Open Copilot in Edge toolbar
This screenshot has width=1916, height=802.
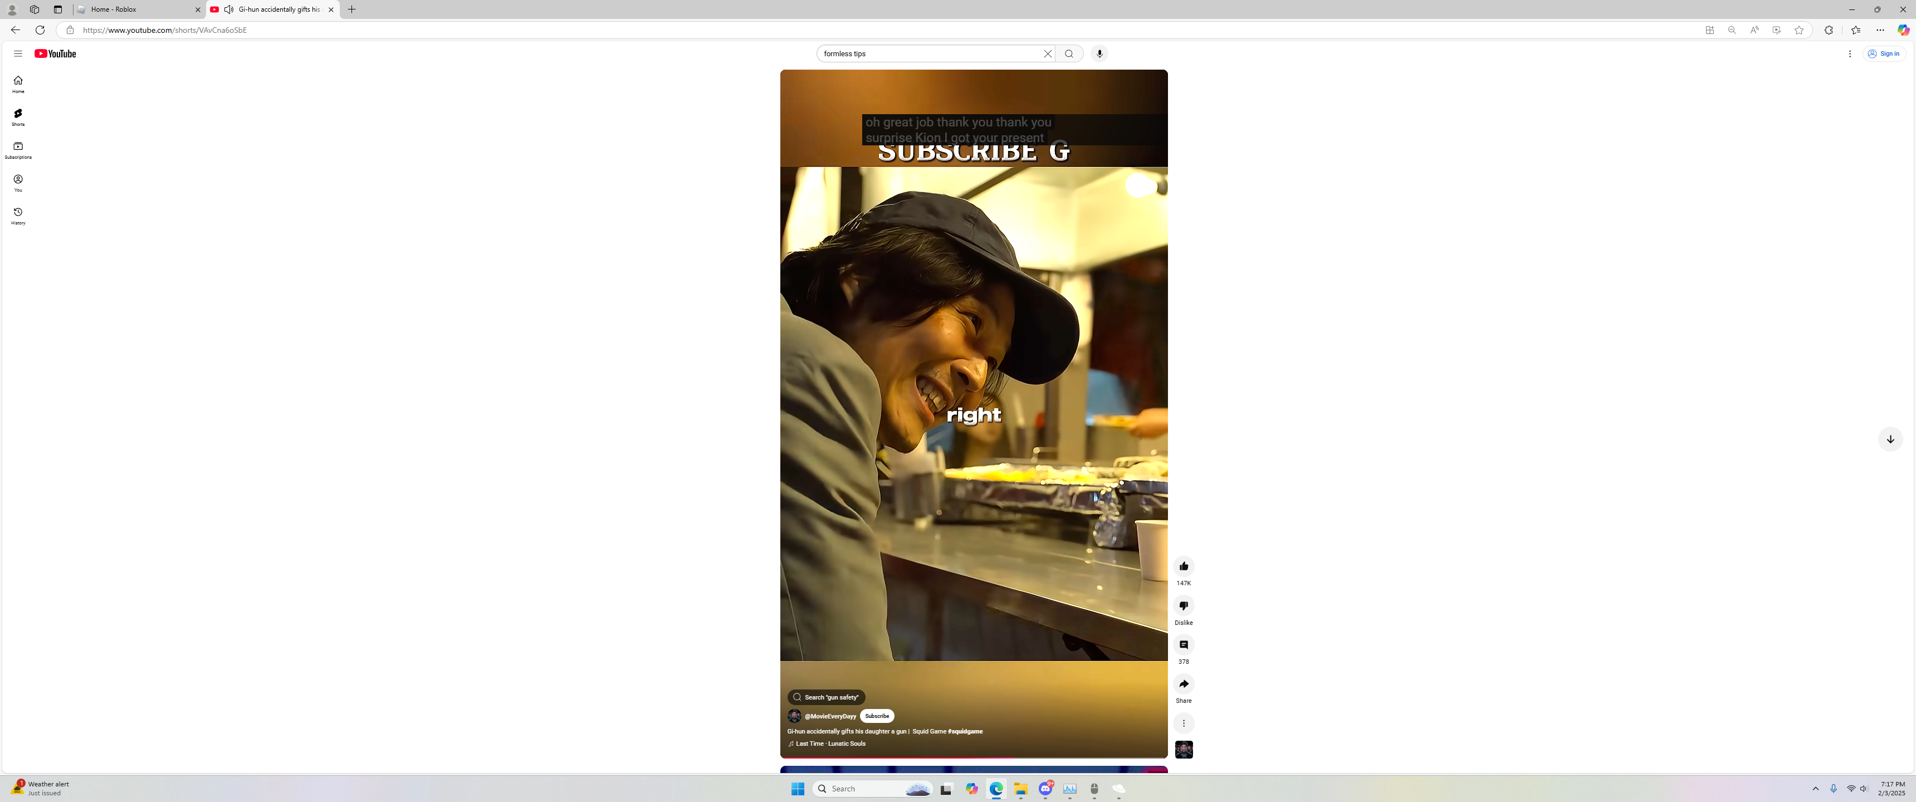tap(1903, 30)
